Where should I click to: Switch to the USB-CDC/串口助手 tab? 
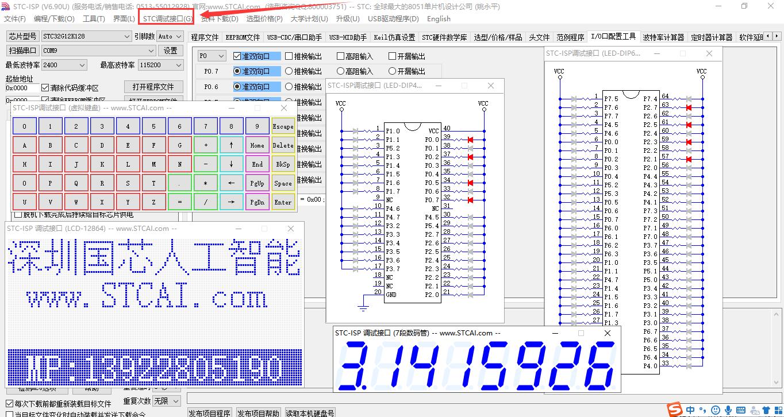click(294, 37)
